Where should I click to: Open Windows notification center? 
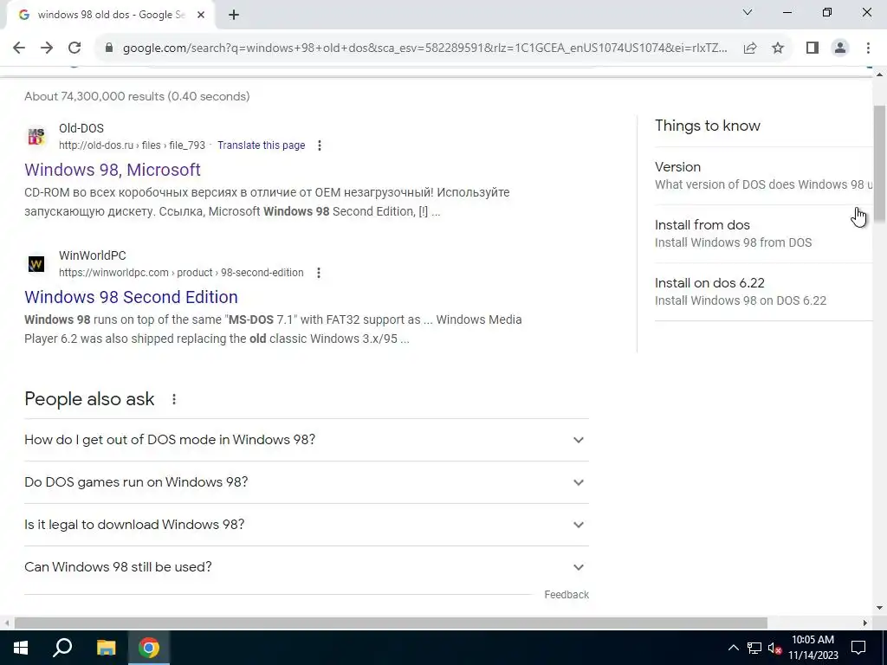(858, 648)
